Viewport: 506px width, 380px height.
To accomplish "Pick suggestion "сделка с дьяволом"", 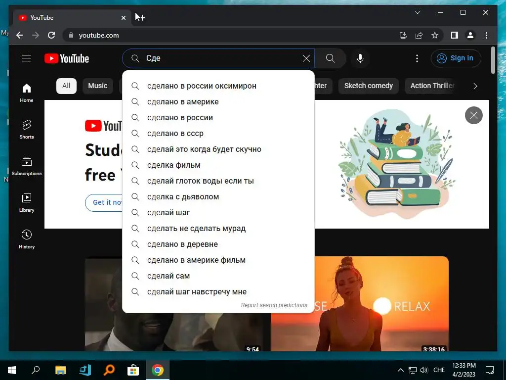I will (x=218, y=197).
